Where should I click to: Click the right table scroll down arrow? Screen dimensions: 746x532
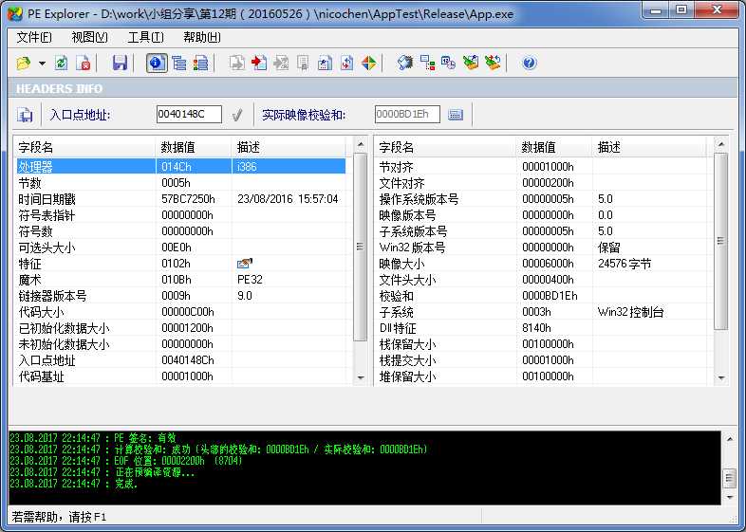tap(721, 378)
